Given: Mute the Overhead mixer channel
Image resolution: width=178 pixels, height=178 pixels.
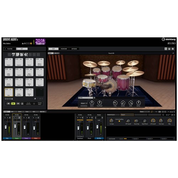Looking at the screenshot, I should (x=78, y=118).
